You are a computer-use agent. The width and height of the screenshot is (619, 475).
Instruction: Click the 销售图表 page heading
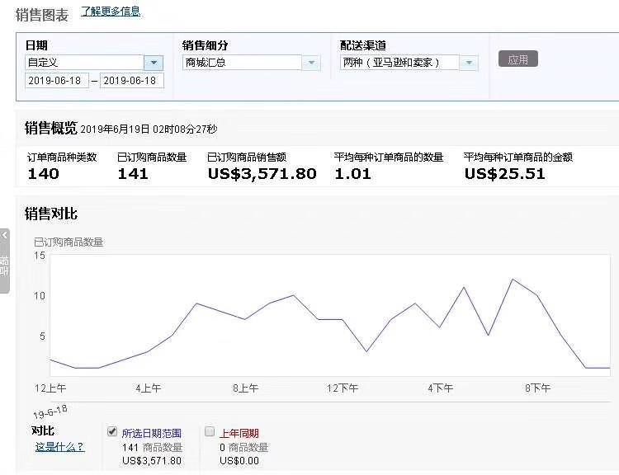click(42, 15)
